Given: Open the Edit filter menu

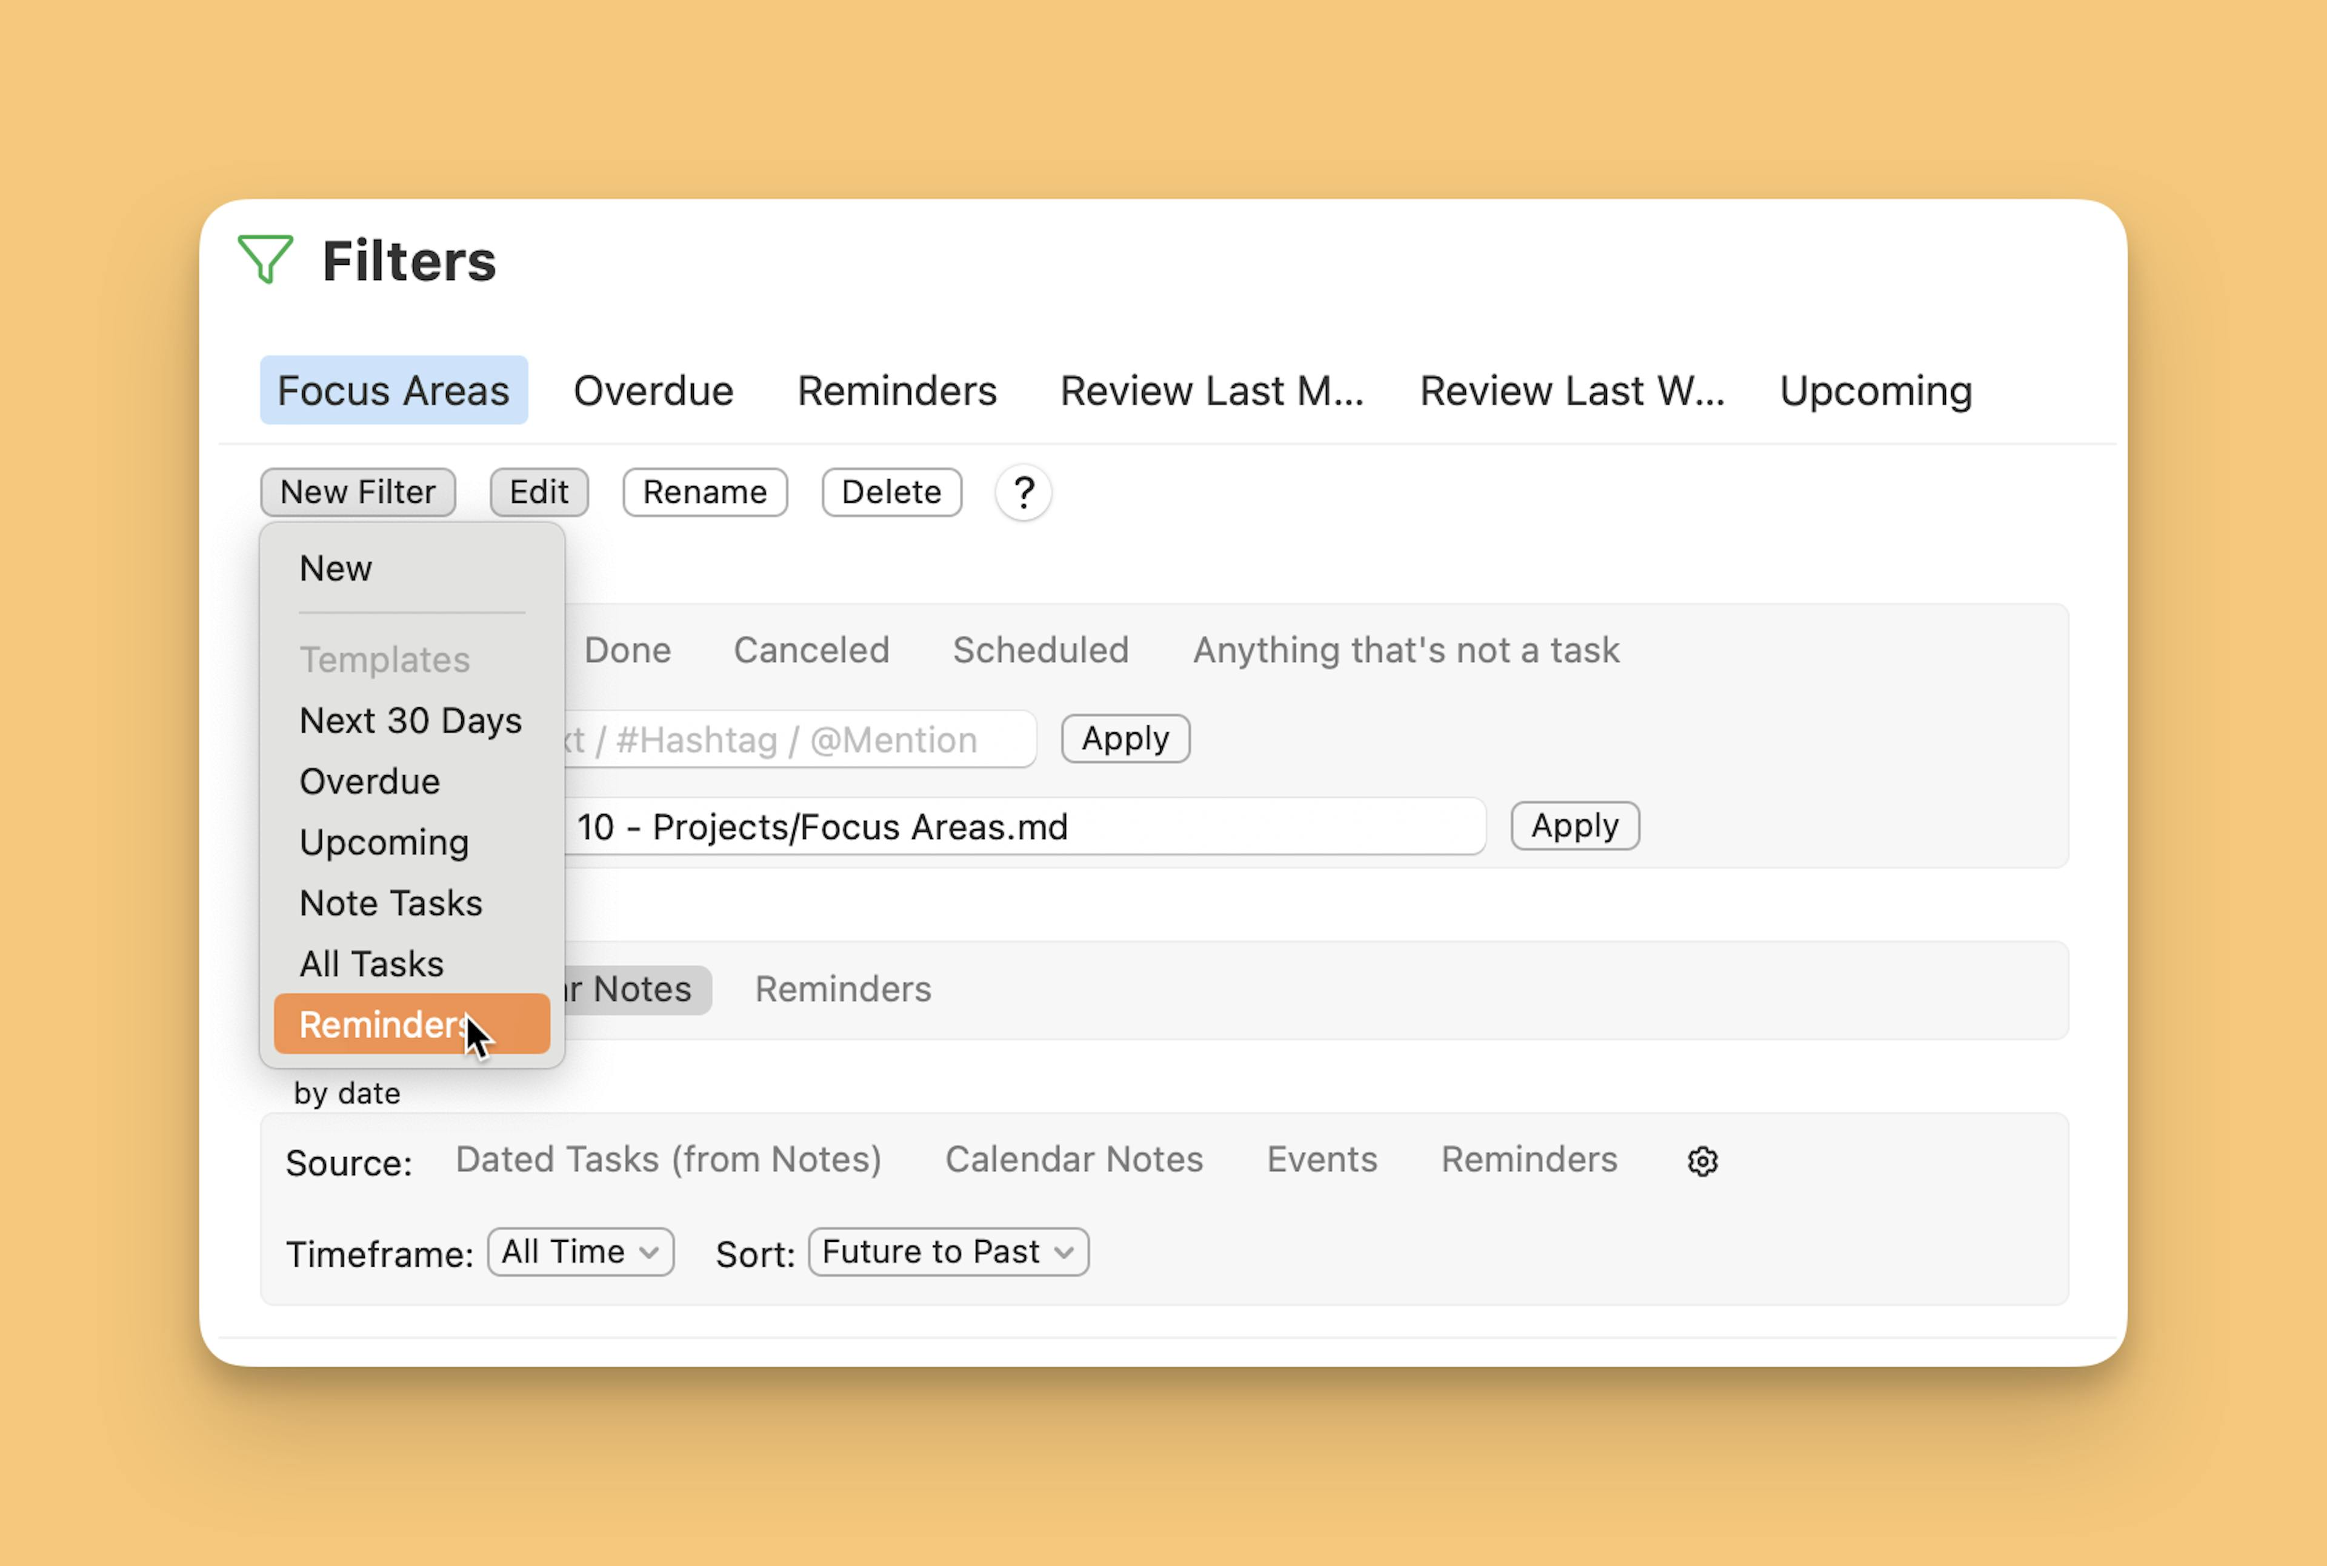Looking at the screenshot, I should pos(538,491).
